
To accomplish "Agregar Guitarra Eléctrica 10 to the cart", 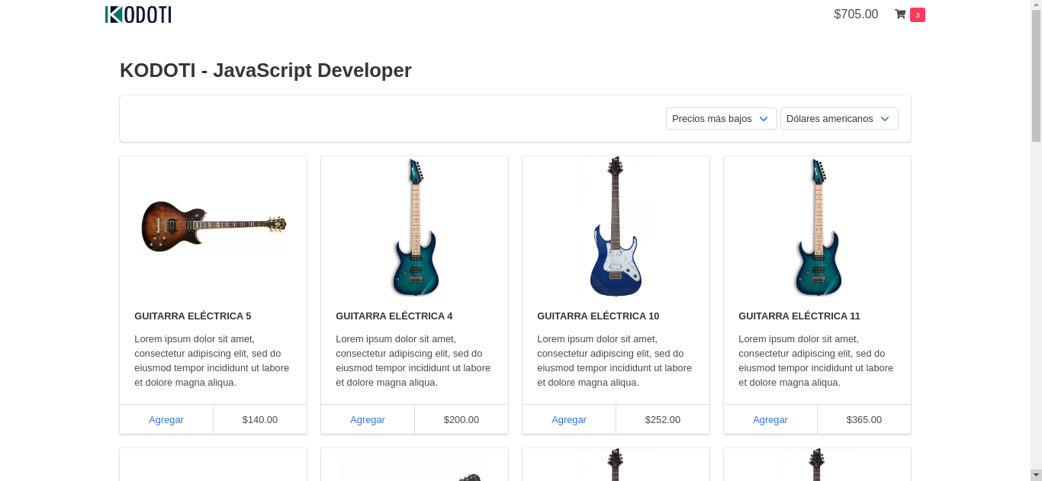I will [569, 419].
